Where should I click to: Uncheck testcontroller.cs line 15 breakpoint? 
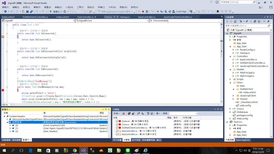(x=117, y=131)
